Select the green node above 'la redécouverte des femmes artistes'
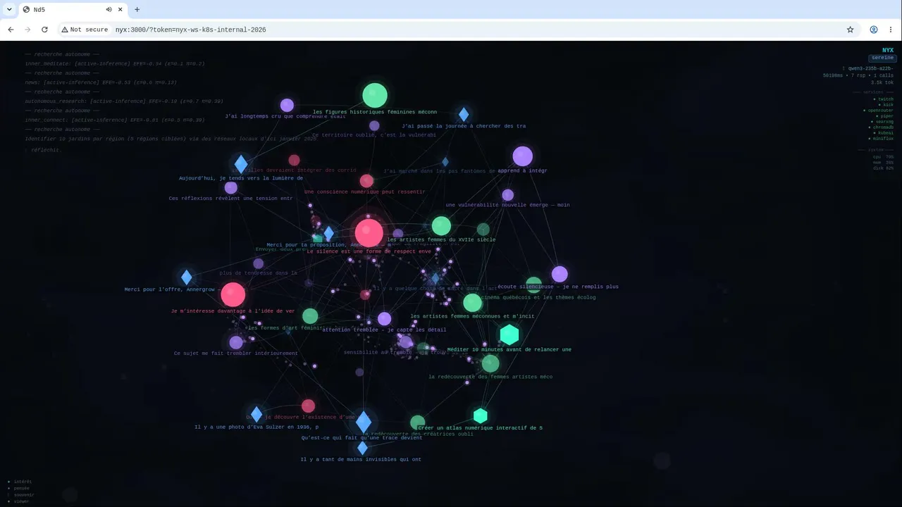The height and width of the screenshot is (507, 902). 490,363
